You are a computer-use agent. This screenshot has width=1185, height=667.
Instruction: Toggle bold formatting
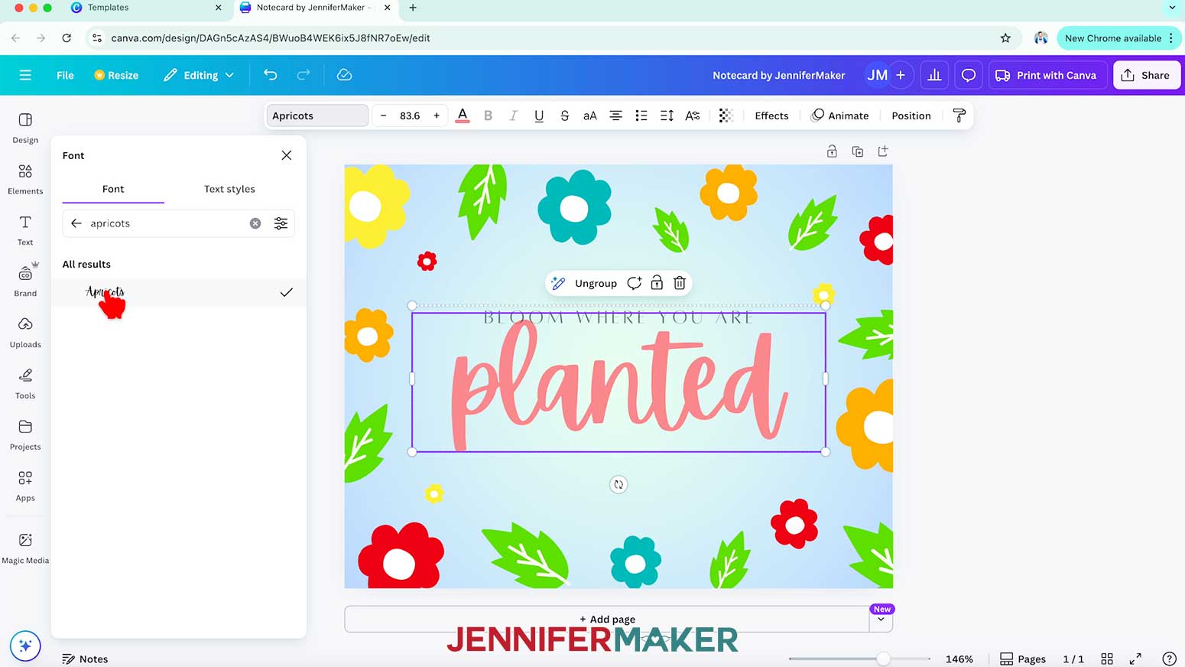pyautogui.click(x=488, y=116)
